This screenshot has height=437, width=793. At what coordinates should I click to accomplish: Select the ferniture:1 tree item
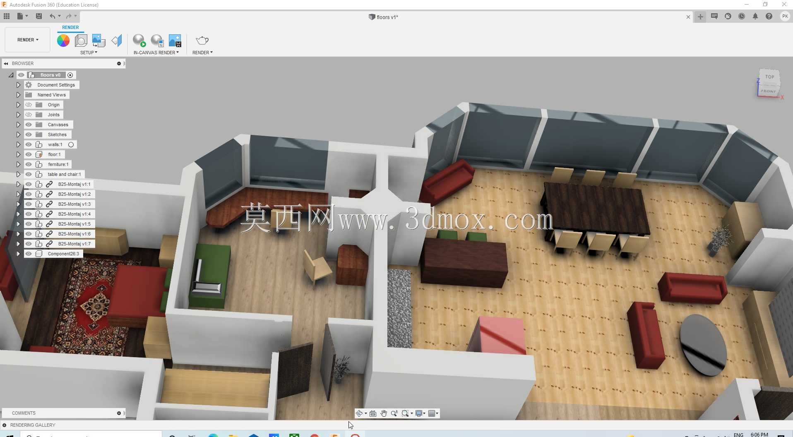click(x=58, y=164)
